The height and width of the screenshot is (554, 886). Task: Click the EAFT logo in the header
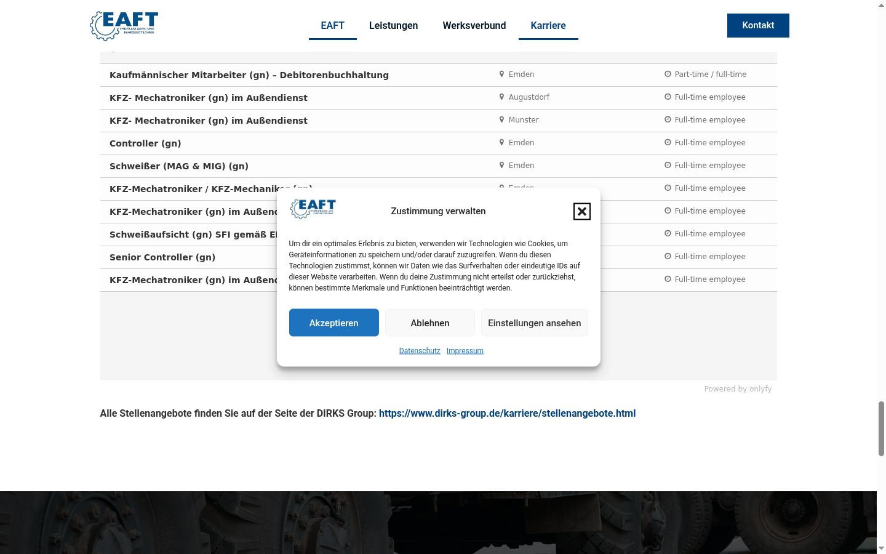point(124,26)
